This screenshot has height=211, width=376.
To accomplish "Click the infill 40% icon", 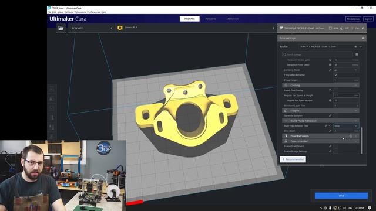I will point(330,28).
